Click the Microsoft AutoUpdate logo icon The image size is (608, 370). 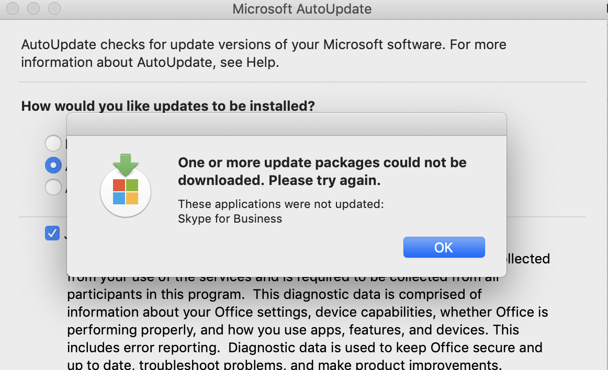tap(125, 186)
